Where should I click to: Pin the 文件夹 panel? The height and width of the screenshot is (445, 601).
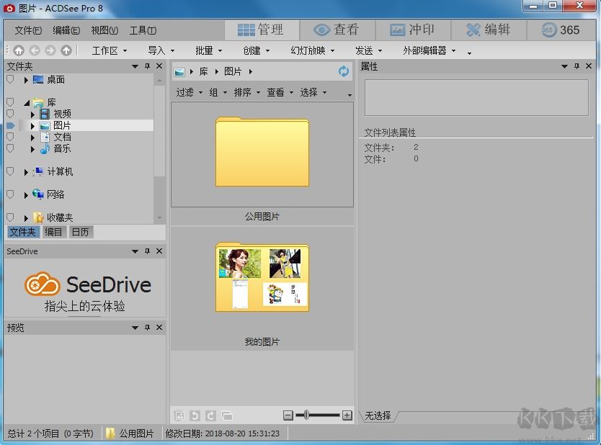147,66
